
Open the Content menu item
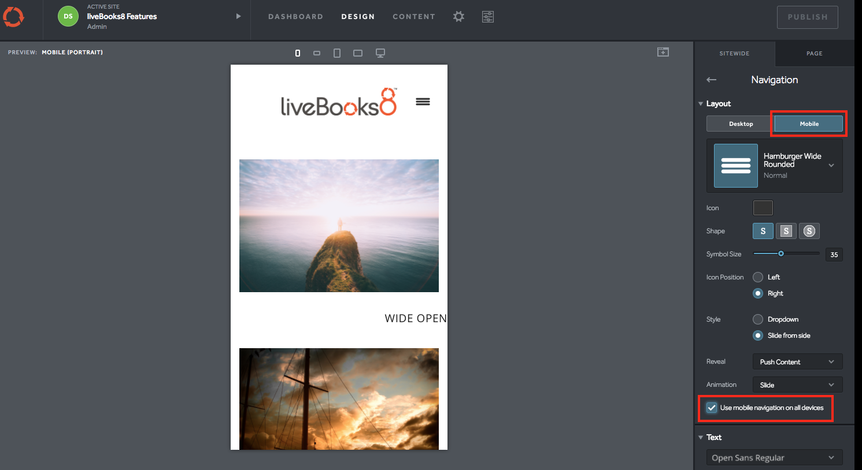tap(414, 17)
